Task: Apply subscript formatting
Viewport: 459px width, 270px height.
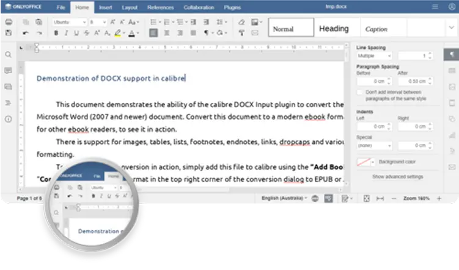Action: [107, 33]
